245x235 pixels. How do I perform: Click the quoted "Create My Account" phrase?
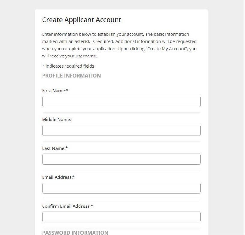[166, 49]
